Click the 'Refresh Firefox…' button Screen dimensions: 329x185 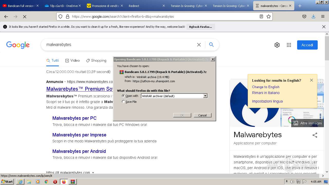click(x=200, y=27)
